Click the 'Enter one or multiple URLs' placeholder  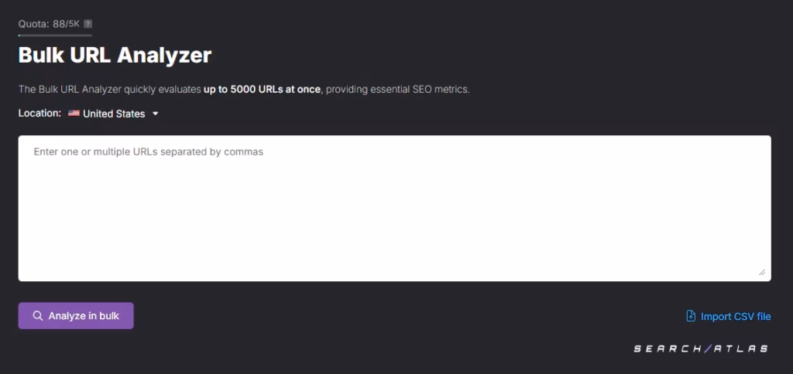[x=149, y=152]
